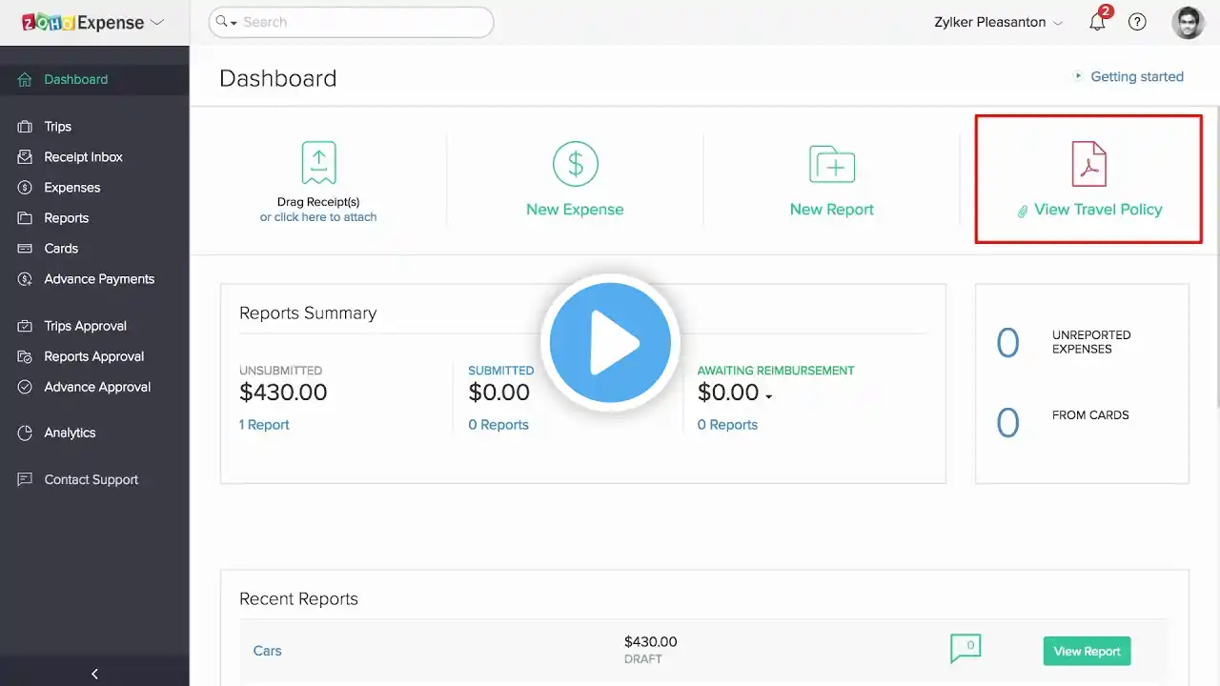Click the Getting started link
The height and width of the screenshot is (686, 1220).
[x=1137, y=76]
